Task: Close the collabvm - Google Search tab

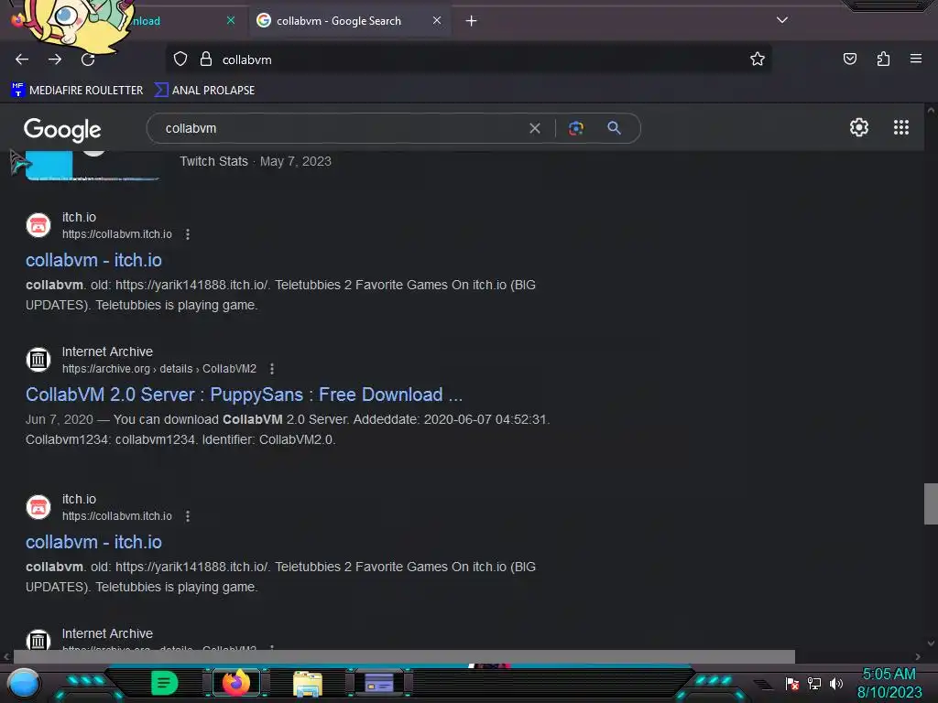Action: point(437,20)
